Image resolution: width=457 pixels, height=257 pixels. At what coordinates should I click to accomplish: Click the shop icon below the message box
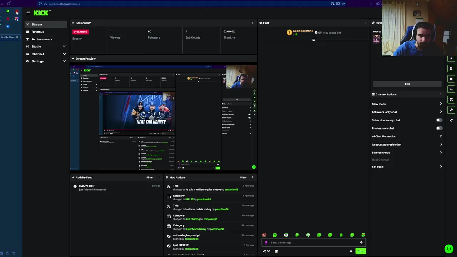coord(276,251)
